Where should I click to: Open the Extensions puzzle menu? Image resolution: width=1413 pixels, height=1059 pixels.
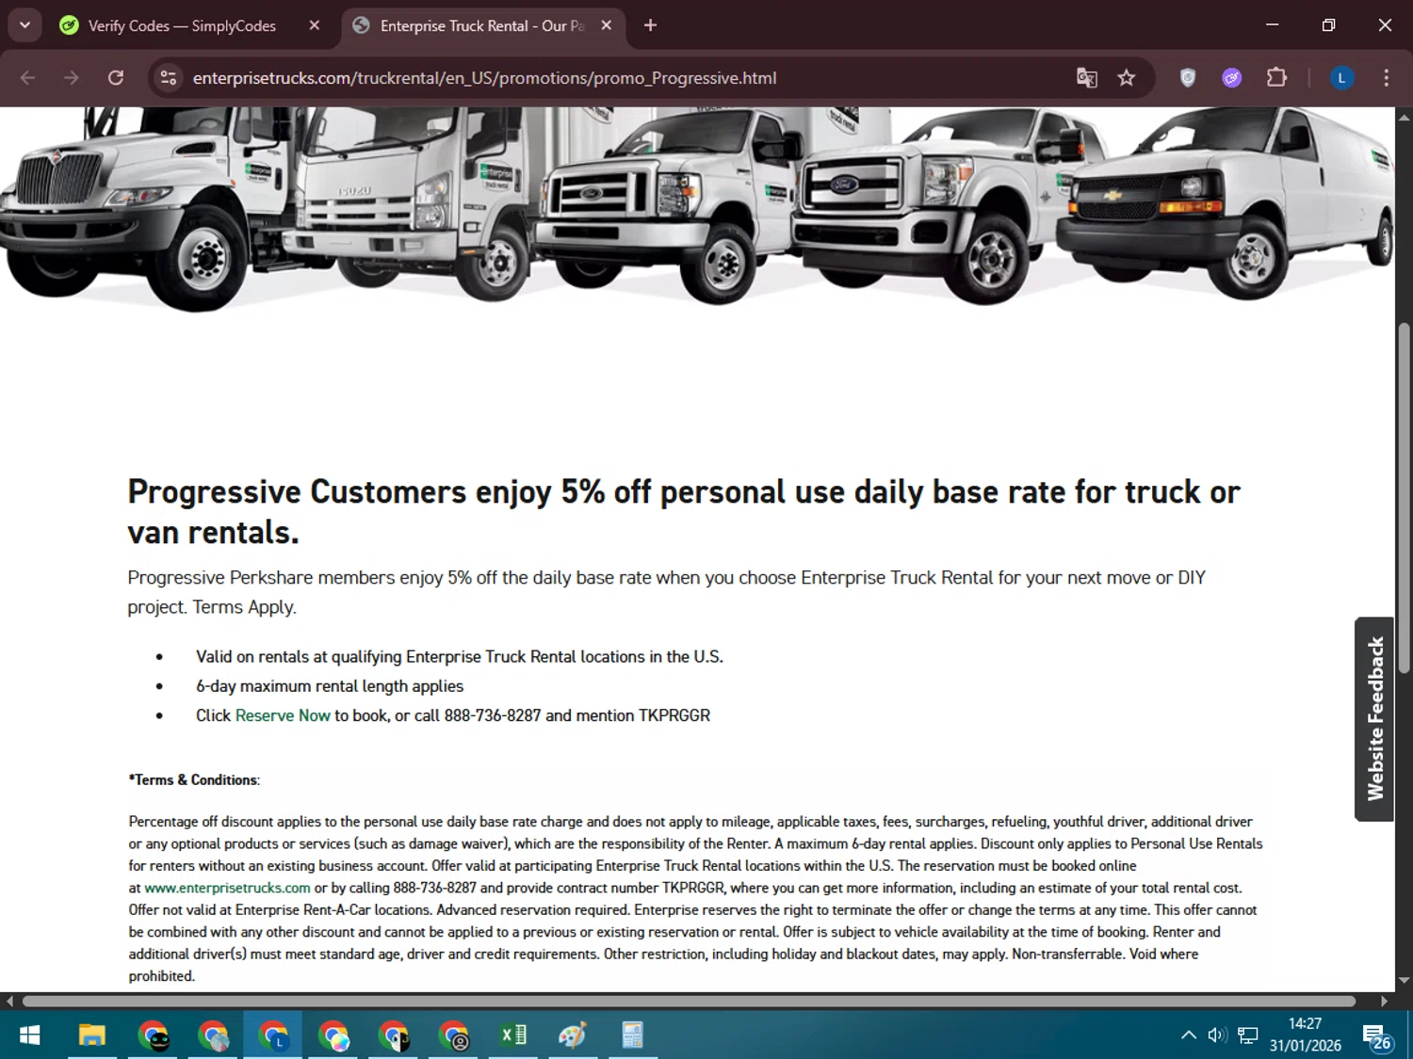coord(1276,78)
